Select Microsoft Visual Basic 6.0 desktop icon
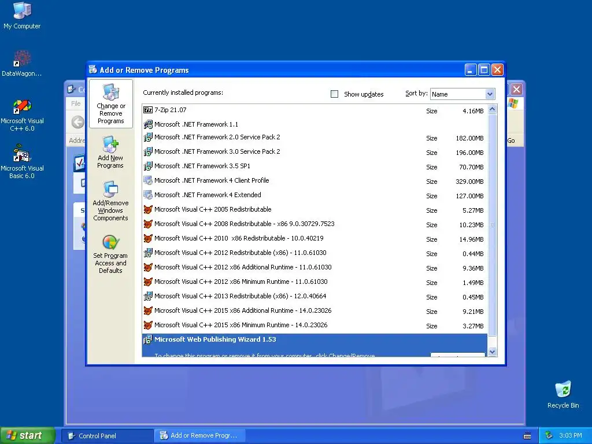 tap(22, 161)
